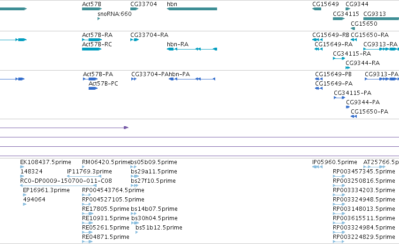Select the purple arrow feature end
The image size is (399, 244).
[x=126, y=128]
